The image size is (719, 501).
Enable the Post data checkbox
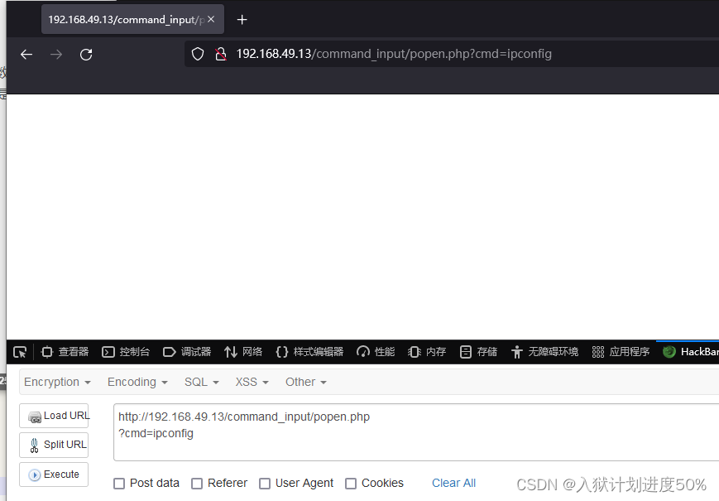[x=119, y=484]
